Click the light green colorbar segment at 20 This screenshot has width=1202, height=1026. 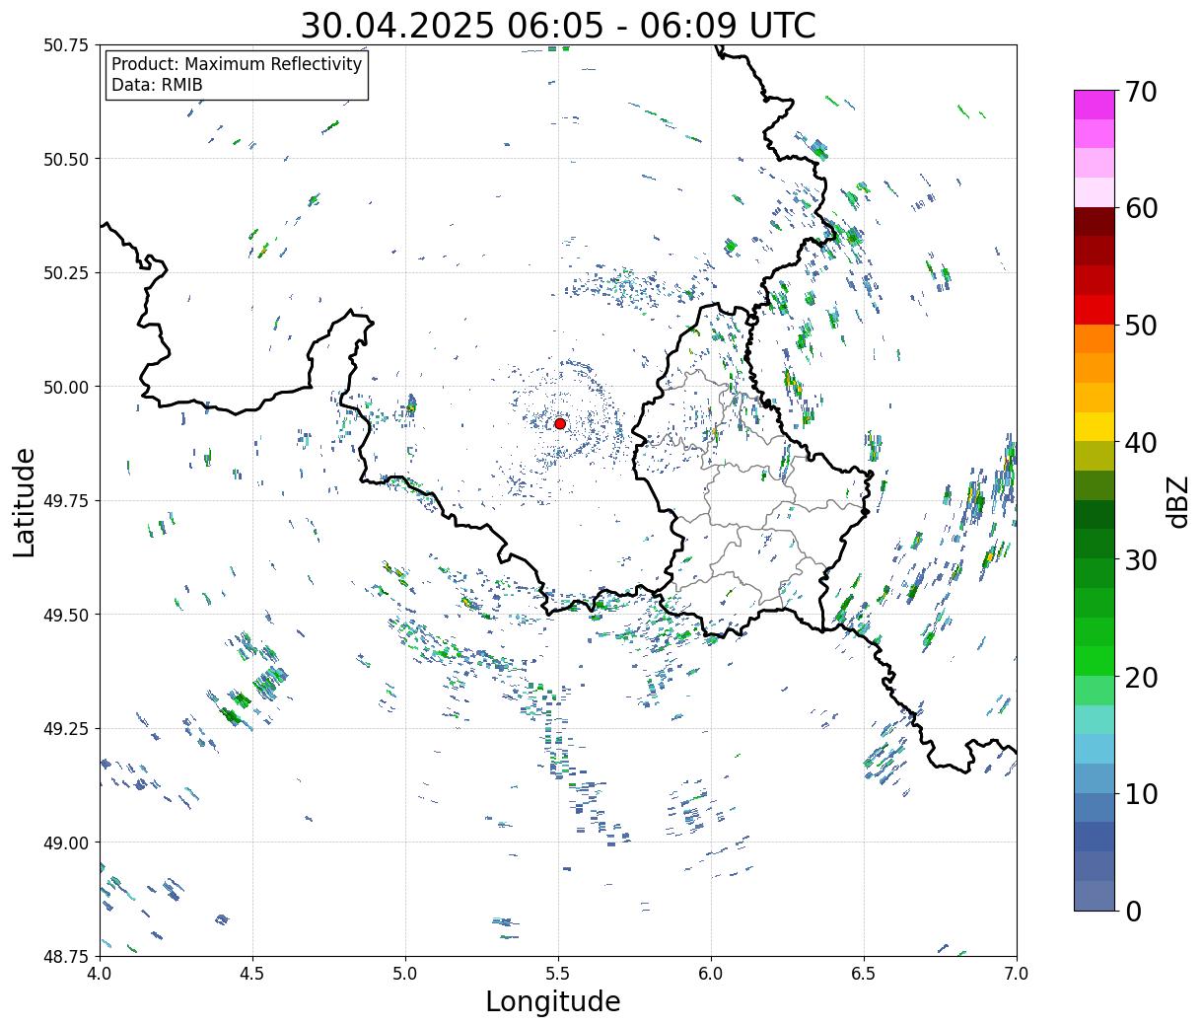(1095, 691)
